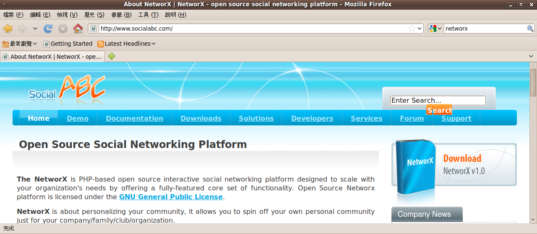Click the search magnifier icon
Image resolution: width=537 pixels, height=234 pixels.
point(530,29)
